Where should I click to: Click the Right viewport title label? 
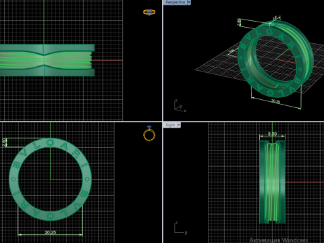[x=170, y=125]
